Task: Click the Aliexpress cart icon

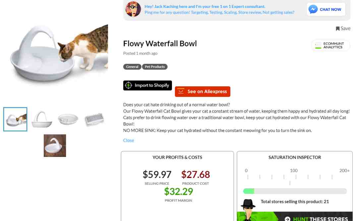Action: 181,91
